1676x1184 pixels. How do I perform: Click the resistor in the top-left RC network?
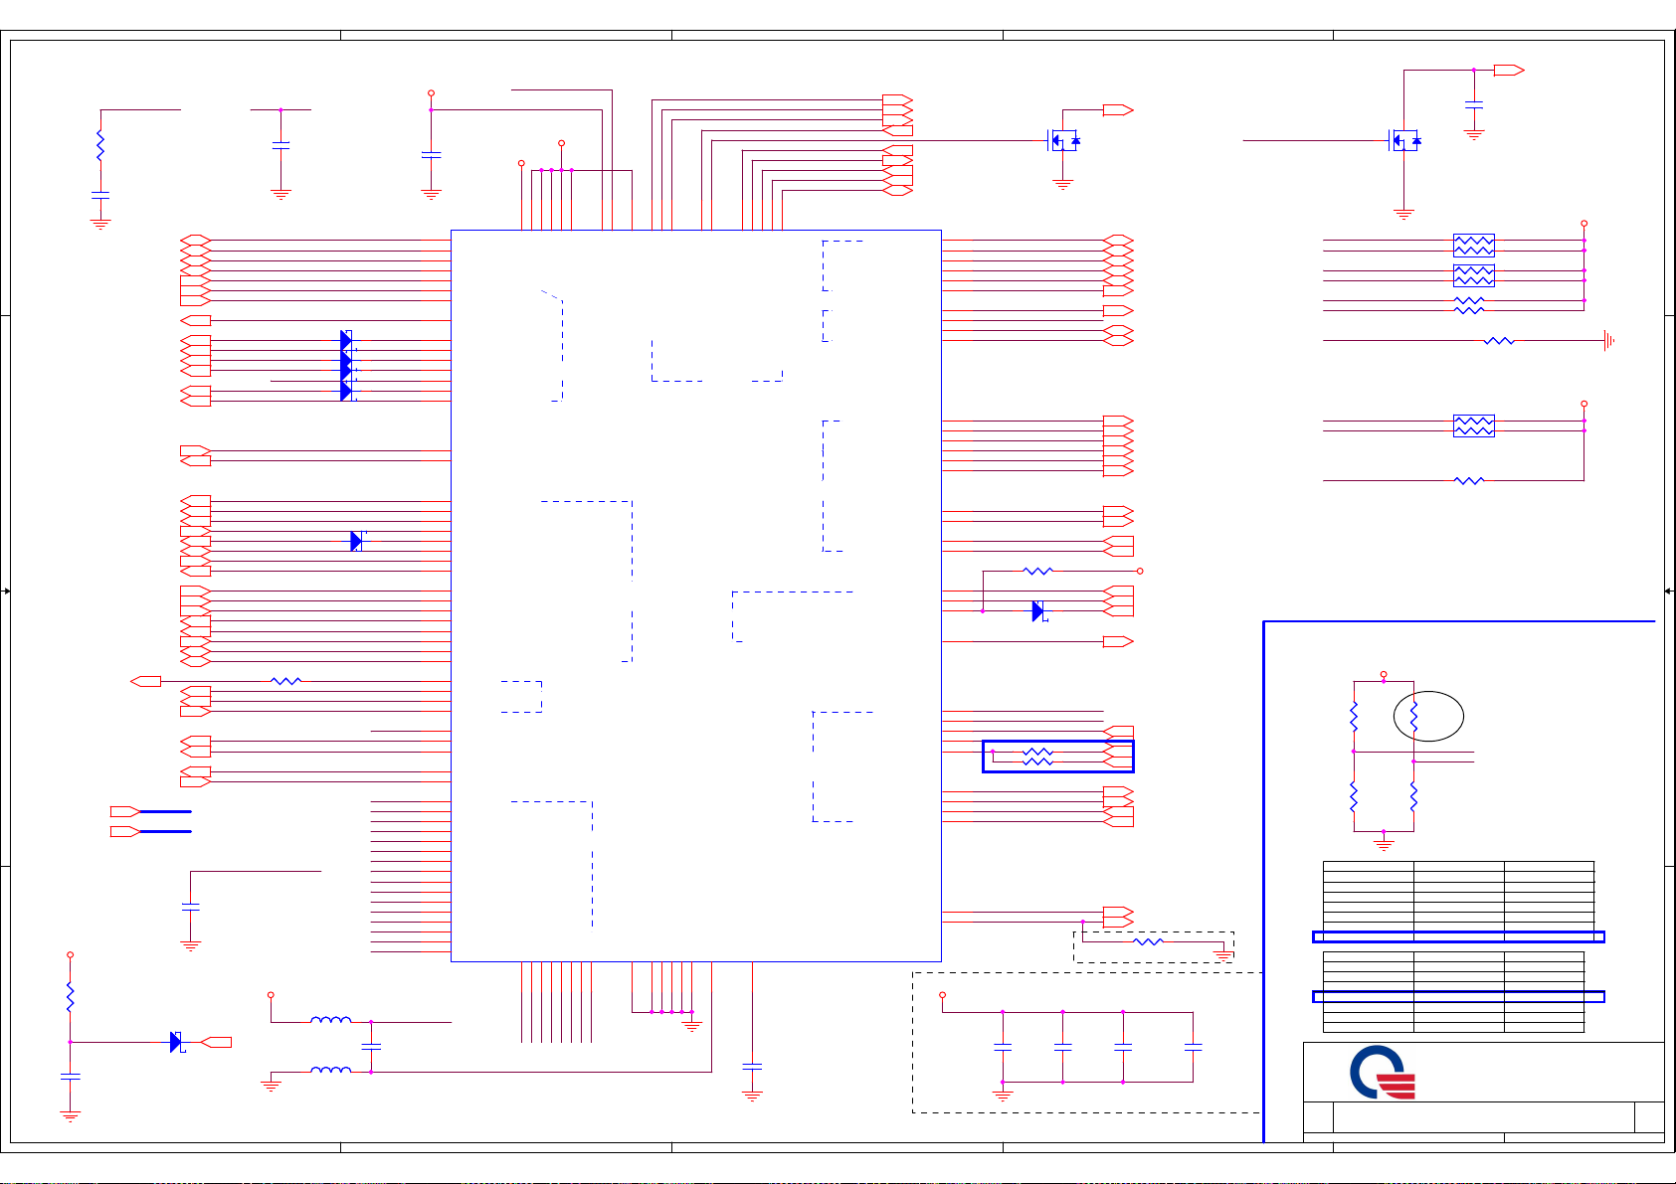click(99, 145)
